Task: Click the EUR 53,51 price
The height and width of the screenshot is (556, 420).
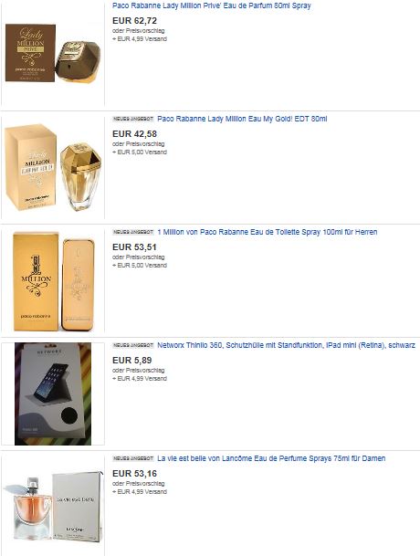Action: click(x=134, y=247)
